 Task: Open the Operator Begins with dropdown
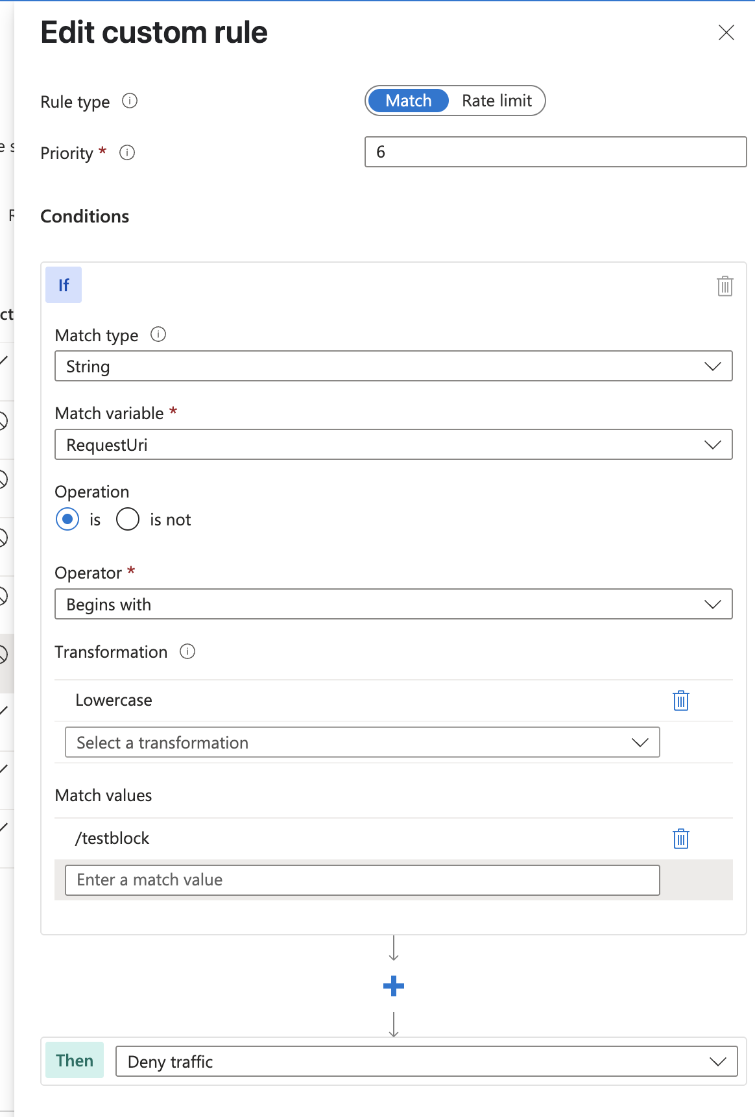point(393,605)
